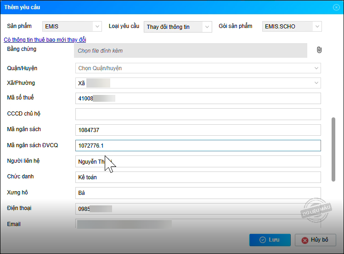This screenshot has width=344, height=254.
Task: Open link Có thông tin thuê bao mới thay đổi
Action: tap(45, 40)
